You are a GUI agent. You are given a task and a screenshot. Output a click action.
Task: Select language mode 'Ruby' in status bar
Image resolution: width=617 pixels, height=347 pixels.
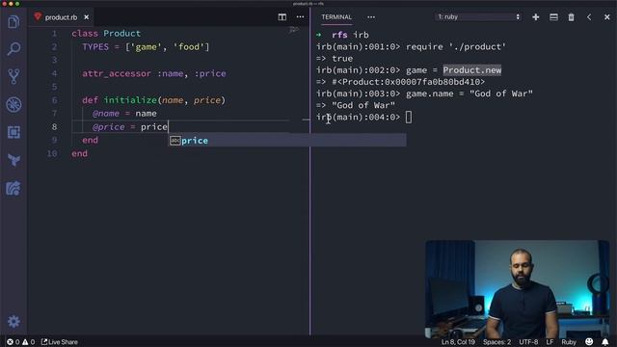click(x=569, y=342)
